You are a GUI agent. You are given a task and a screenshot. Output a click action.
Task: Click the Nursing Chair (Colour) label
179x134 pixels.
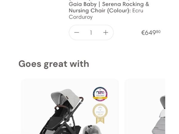pos(100,11)
